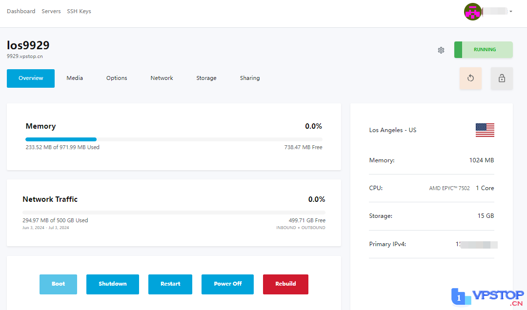Click the Memory usage progress bar
The height and width of the screenshot is (310, 527).
click(x=174, y=139)
